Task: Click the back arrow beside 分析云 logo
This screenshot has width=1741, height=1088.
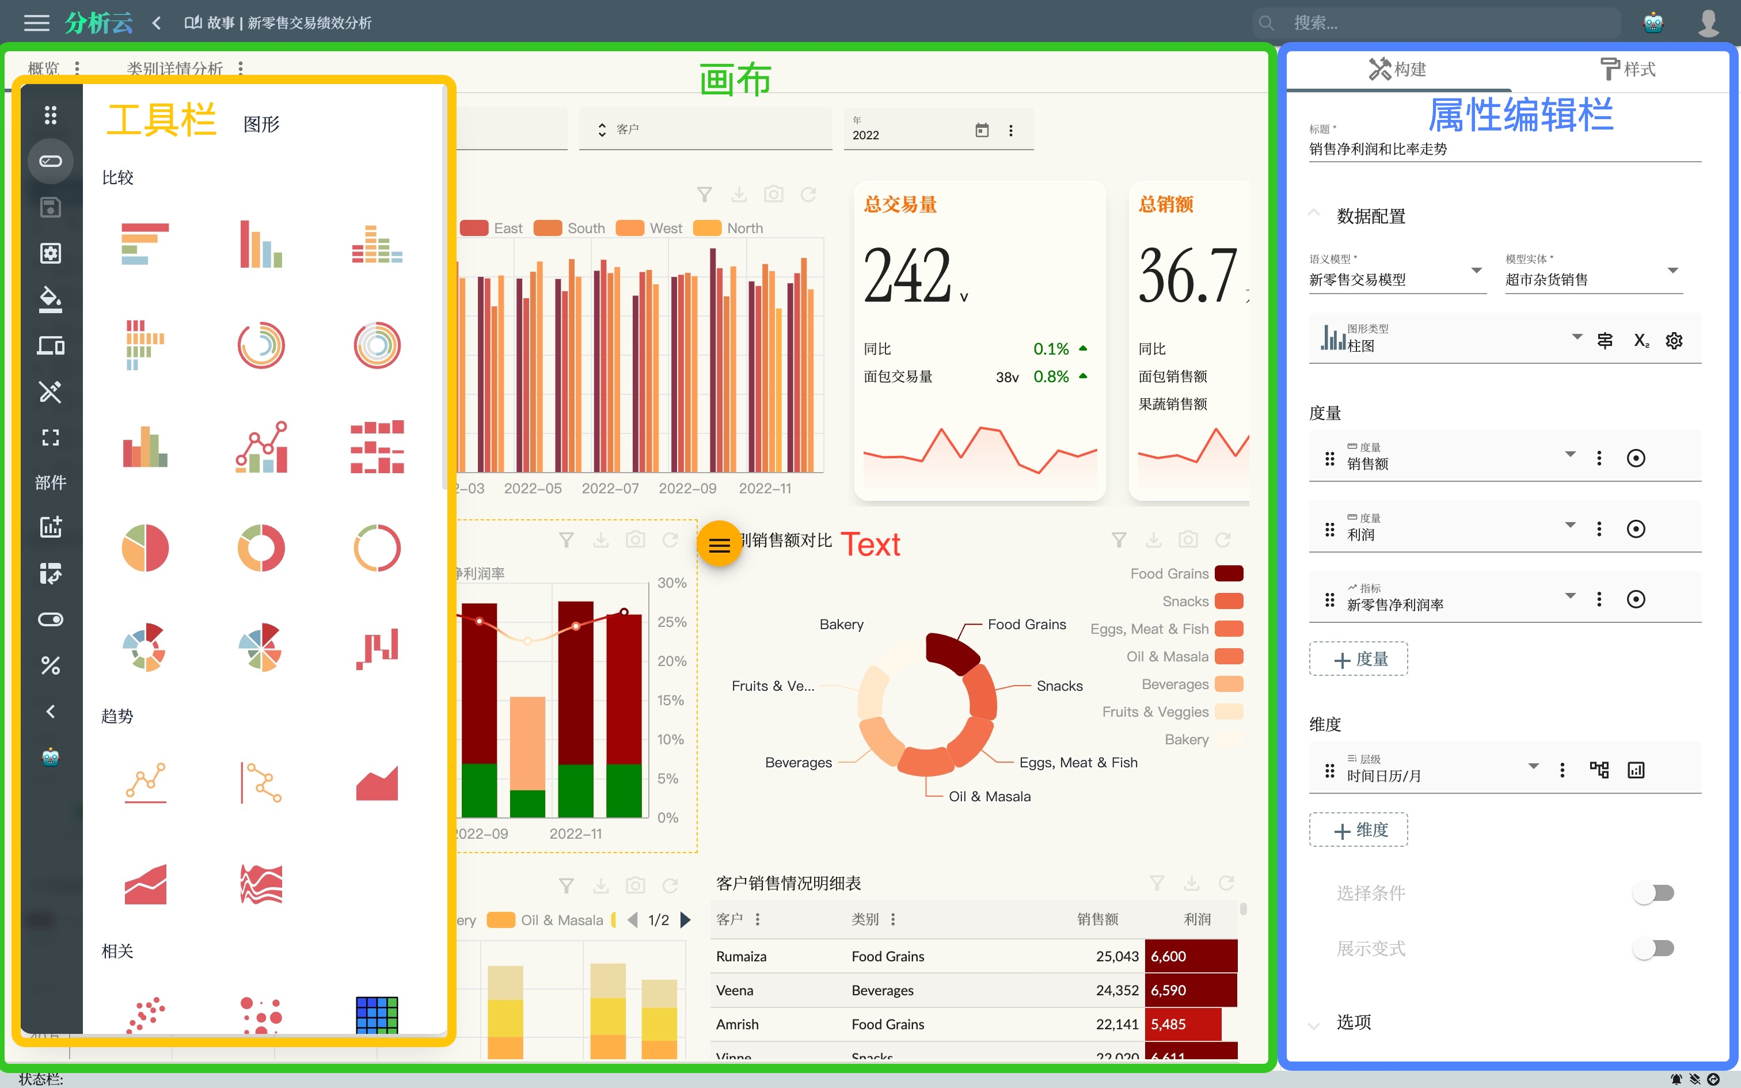Action: coord(157,23)
